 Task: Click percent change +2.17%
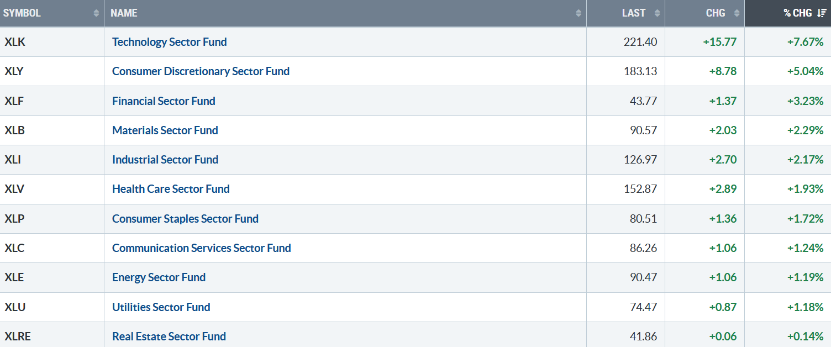(806, 160)
